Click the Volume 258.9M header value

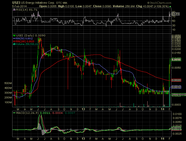(x=124, y=6)
